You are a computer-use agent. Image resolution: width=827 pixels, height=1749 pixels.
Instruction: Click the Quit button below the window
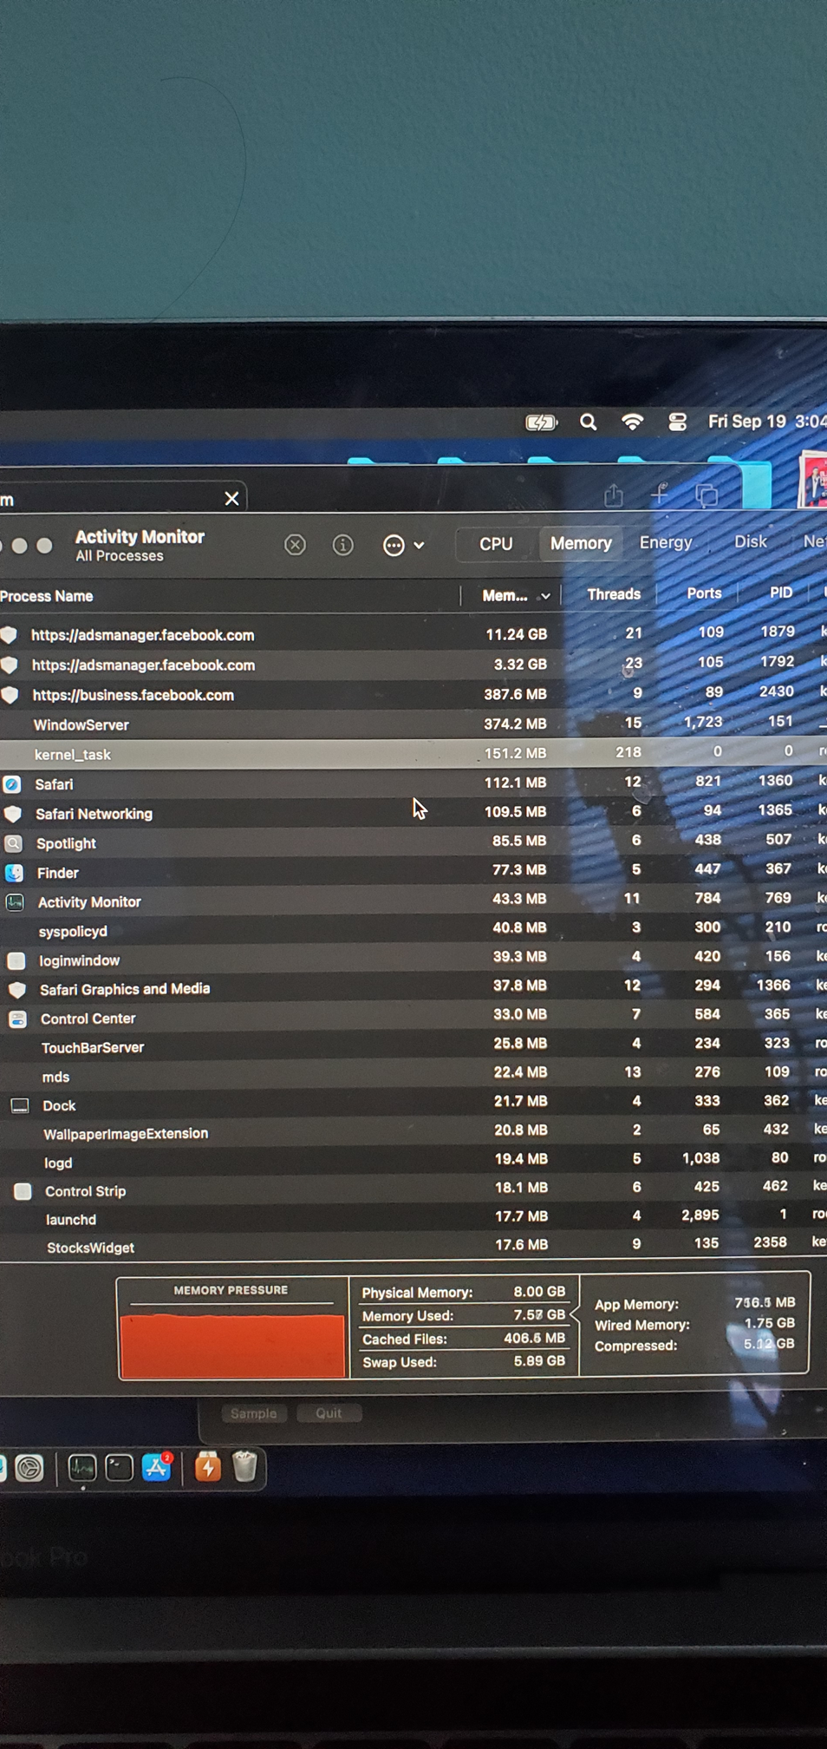[x=329, y=1413]
